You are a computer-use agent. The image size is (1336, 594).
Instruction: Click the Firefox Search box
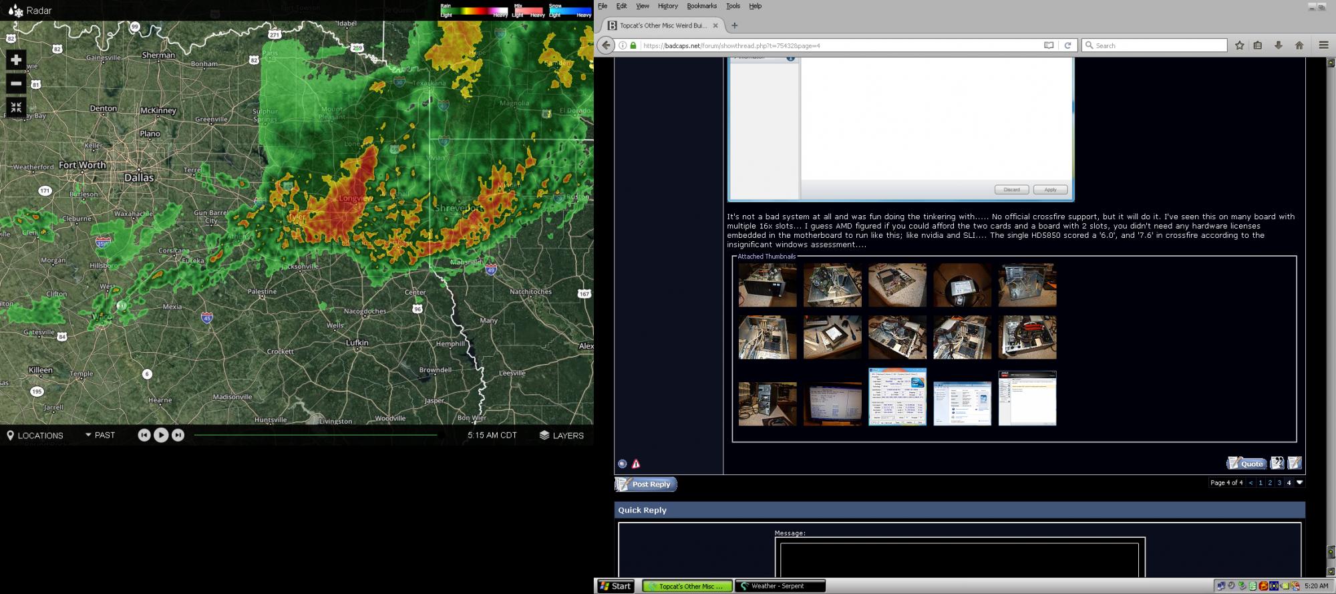[x=1154, y=45]
